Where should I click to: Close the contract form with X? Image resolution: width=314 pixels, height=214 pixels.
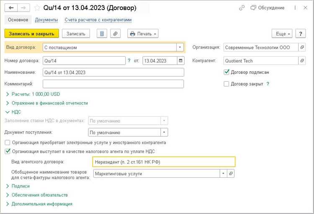[305, 8]
